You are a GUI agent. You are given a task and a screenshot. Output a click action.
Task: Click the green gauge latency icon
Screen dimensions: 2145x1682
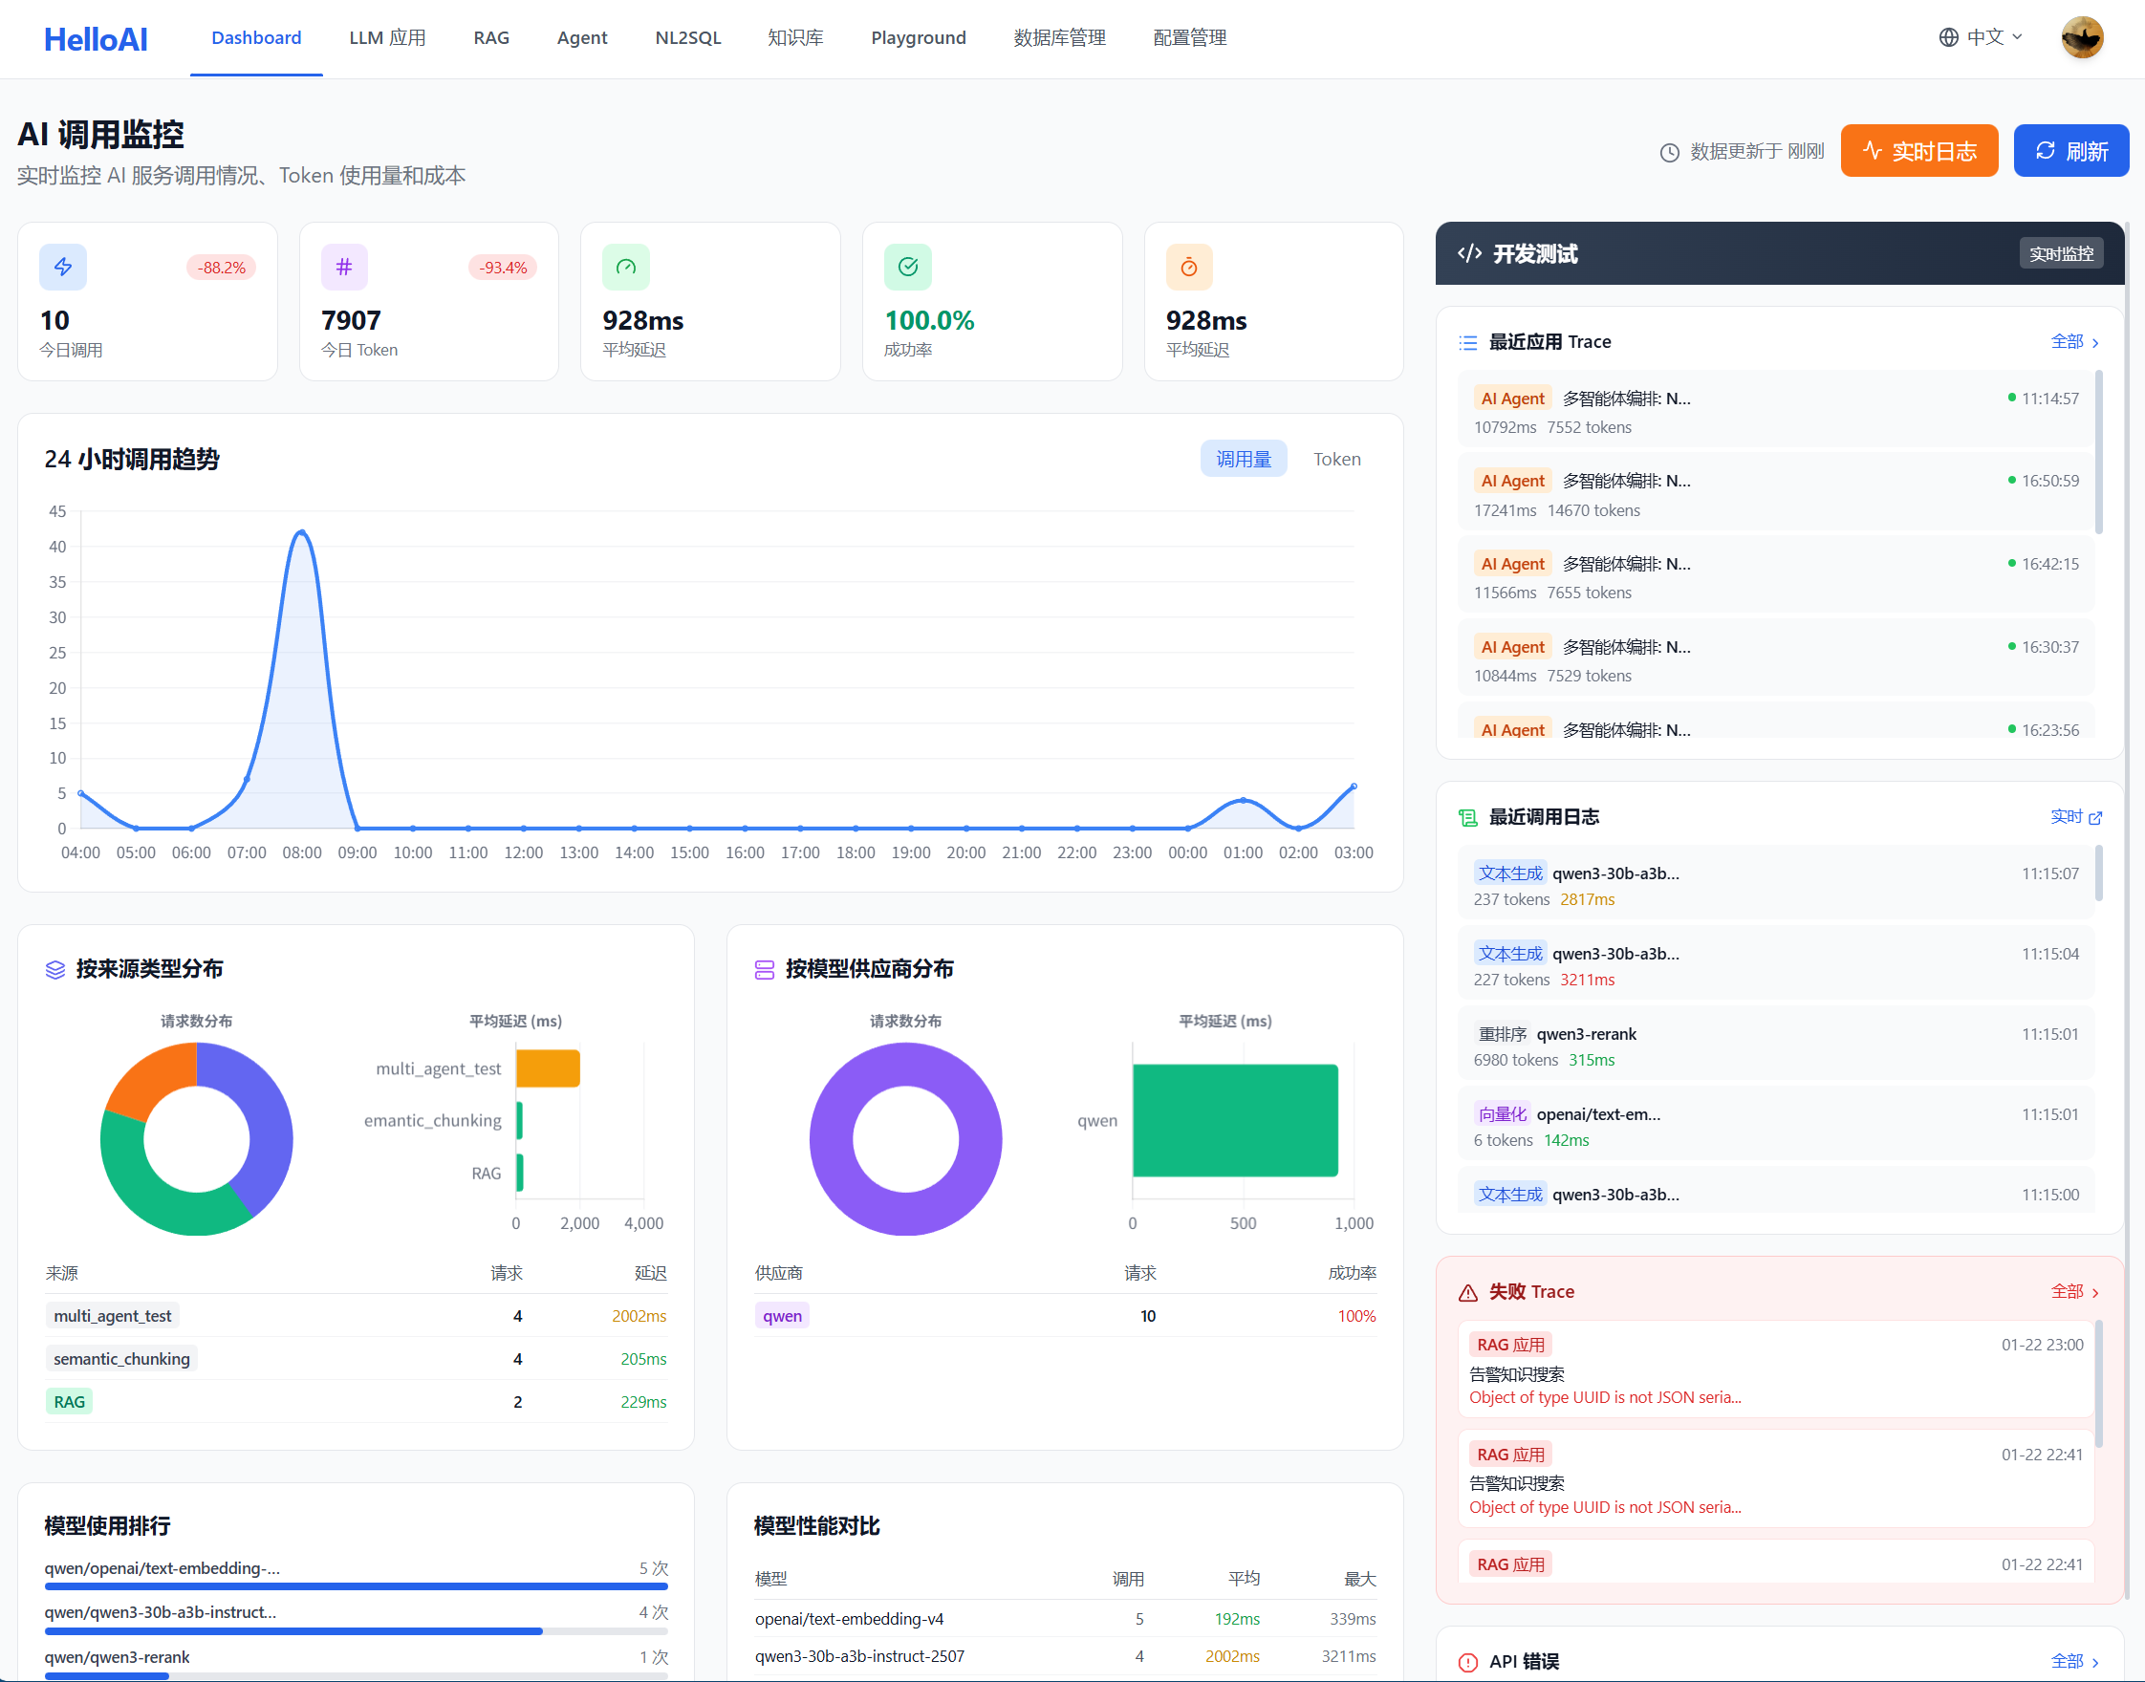[625, 267]
